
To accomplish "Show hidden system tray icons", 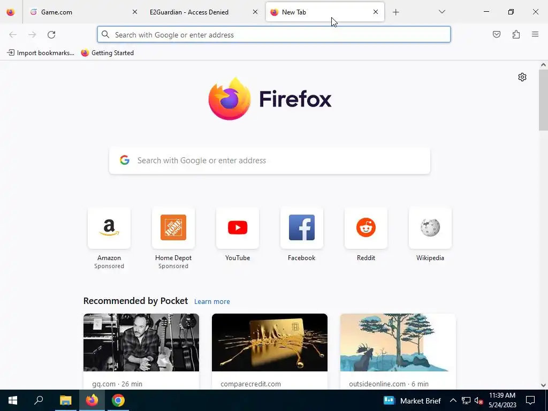I will click(453, 400).
